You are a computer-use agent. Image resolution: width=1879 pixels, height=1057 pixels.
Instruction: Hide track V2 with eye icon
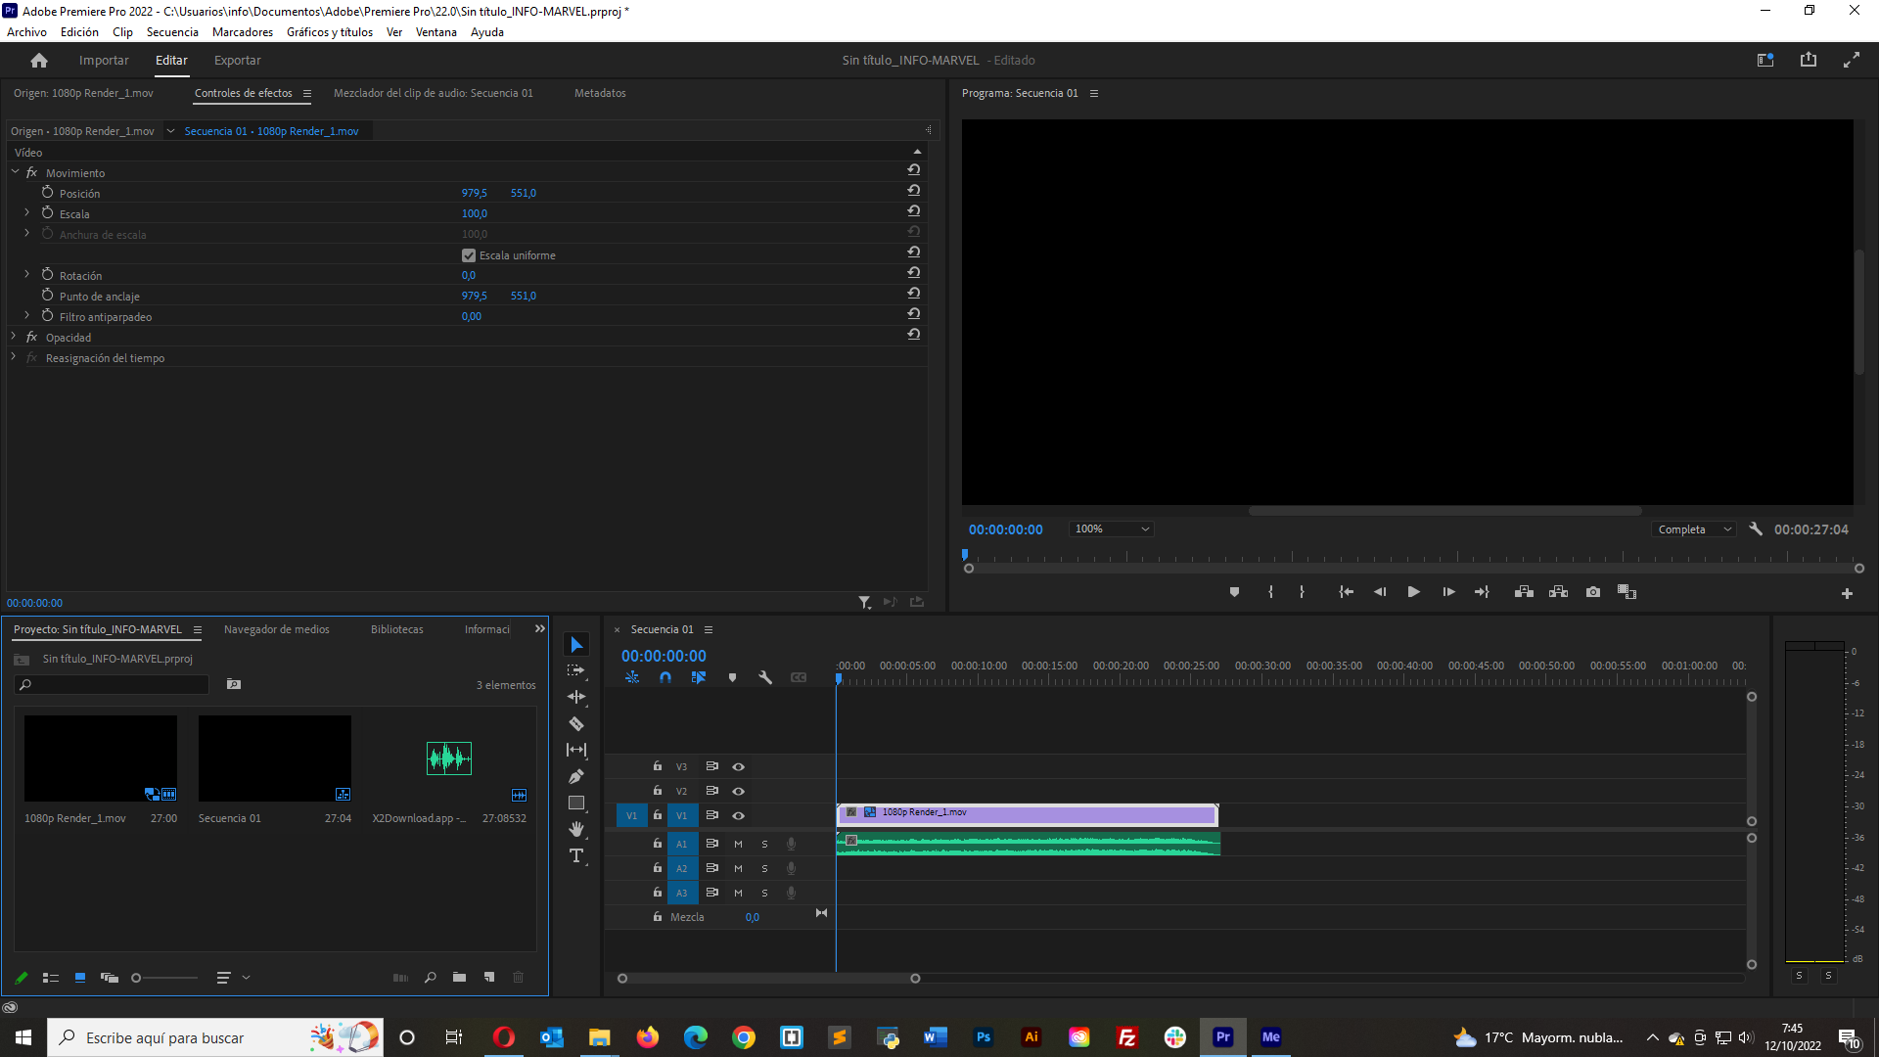tap(739, 791)
